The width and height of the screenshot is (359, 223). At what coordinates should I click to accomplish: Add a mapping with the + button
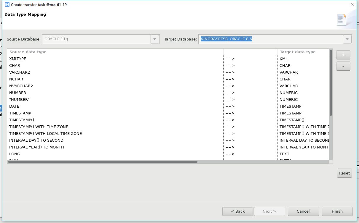click(x=343, y=55)
